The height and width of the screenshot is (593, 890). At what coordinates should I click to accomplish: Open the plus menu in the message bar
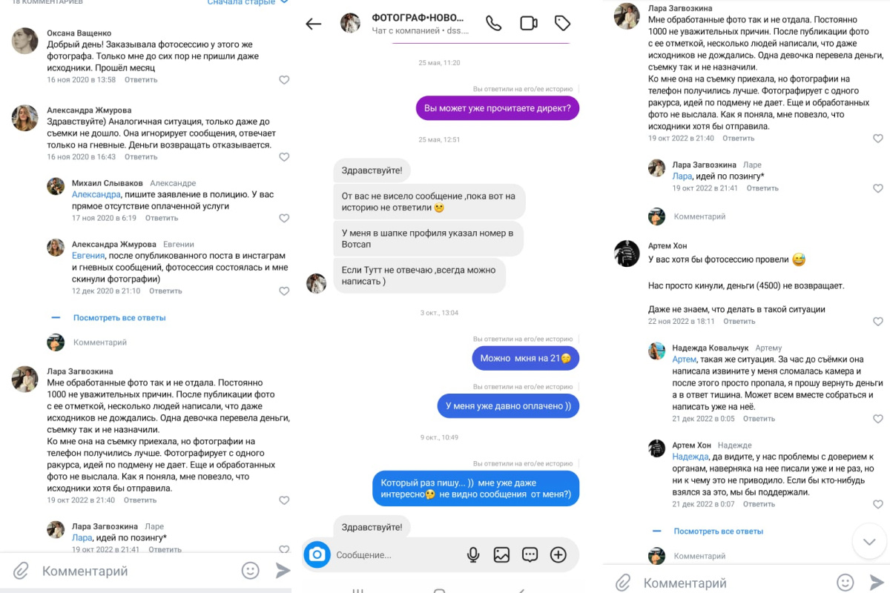click(558, 554)
